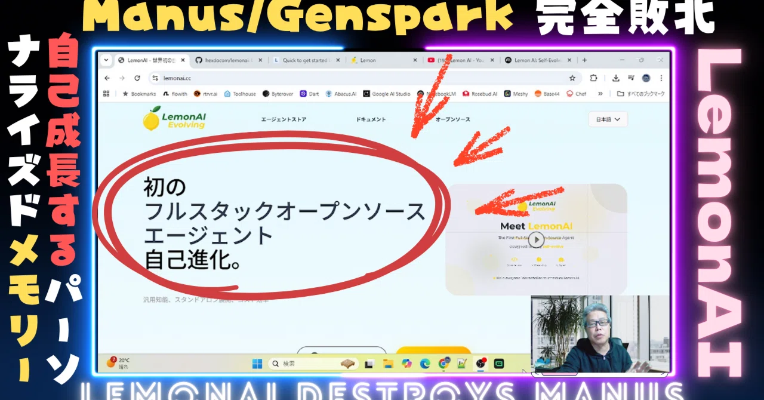Open the Google AI Studio bookmark
Viewport: 764px width, 400px height.
click(x=387, y=94)
